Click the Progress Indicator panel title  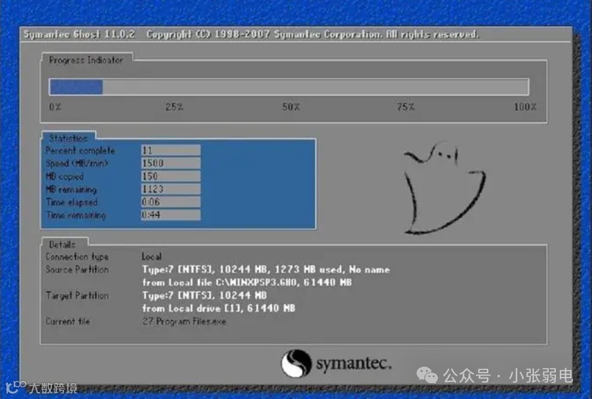[x=86, y=60]
